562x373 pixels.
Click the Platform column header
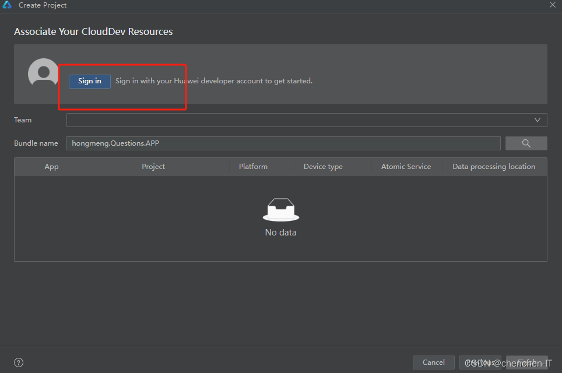253,167
